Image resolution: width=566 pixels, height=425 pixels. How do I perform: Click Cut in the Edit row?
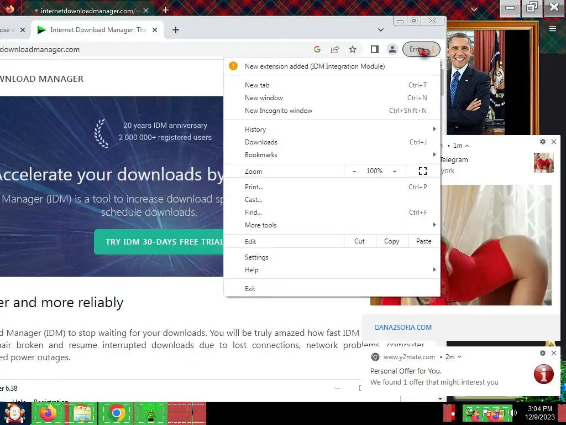coord(359,241)
